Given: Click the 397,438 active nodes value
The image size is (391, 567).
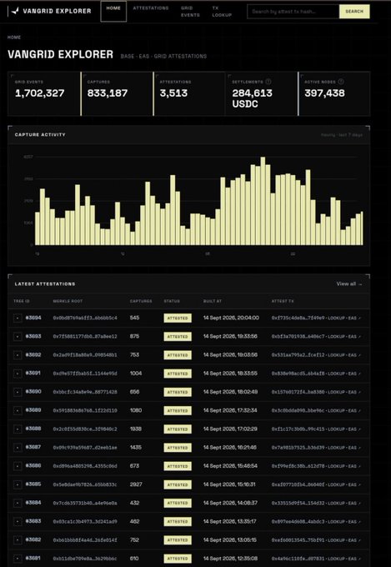Looking at the screenshot, I should click(324, 93).
